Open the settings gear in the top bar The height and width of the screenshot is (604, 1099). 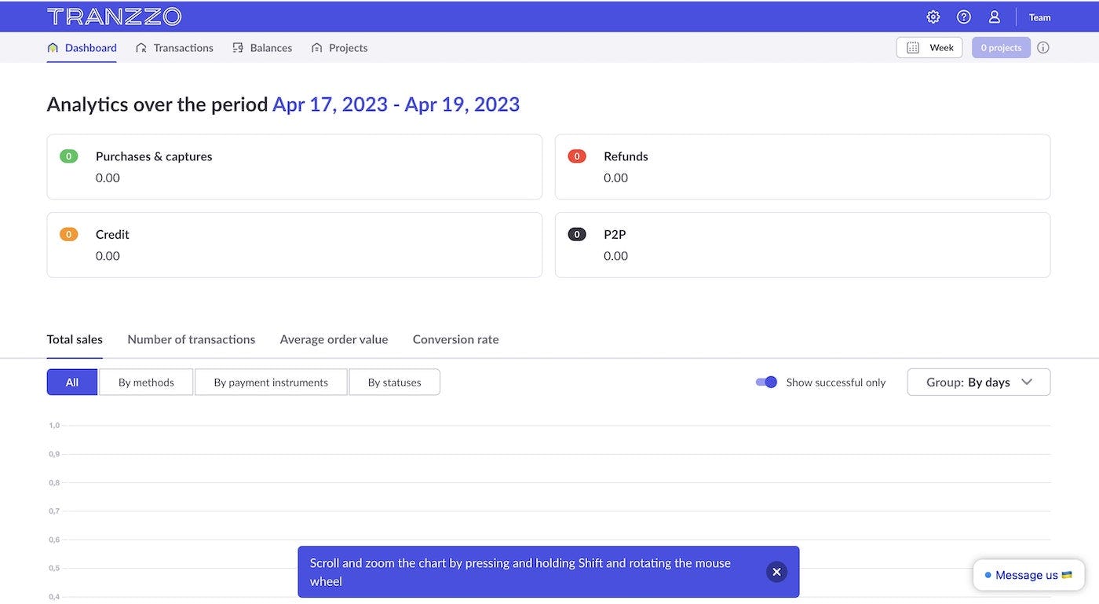pyautogui.click(x=933, y=16)
